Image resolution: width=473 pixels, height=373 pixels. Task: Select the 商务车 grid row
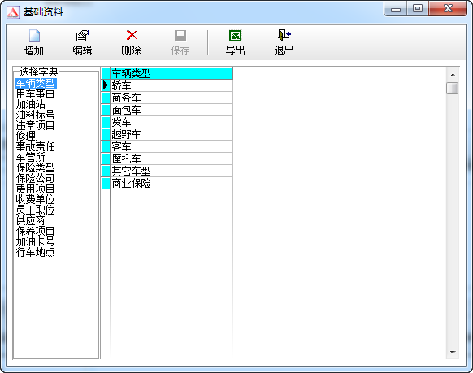coord(171,98)
